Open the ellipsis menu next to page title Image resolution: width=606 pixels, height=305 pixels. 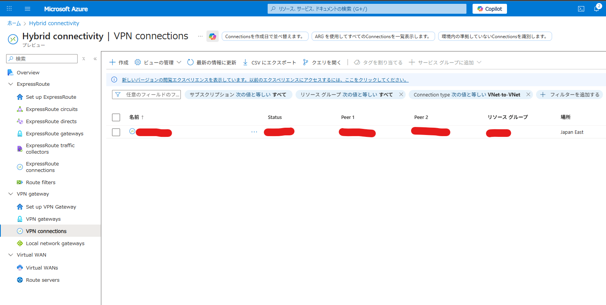coord(200,36)
